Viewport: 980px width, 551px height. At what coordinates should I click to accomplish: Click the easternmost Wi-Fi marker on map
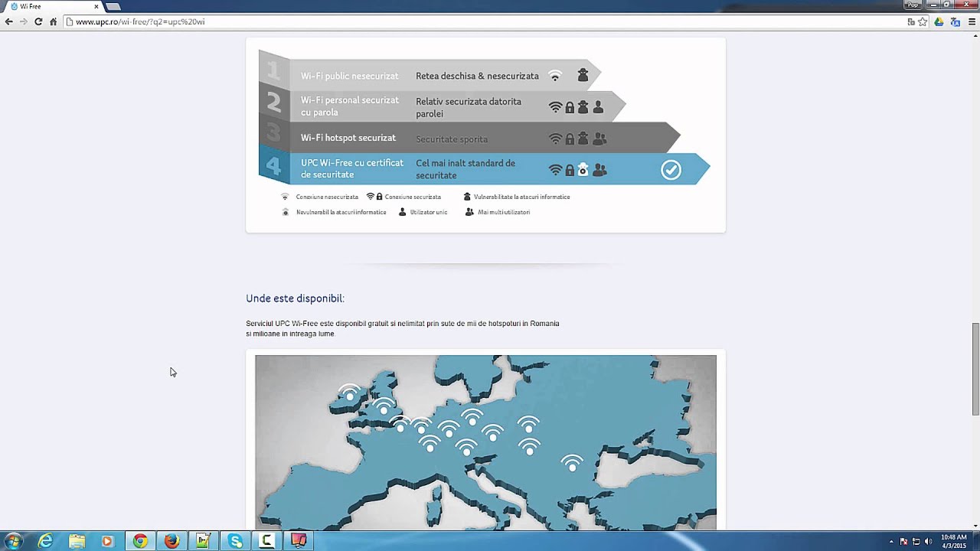[572, 462]
